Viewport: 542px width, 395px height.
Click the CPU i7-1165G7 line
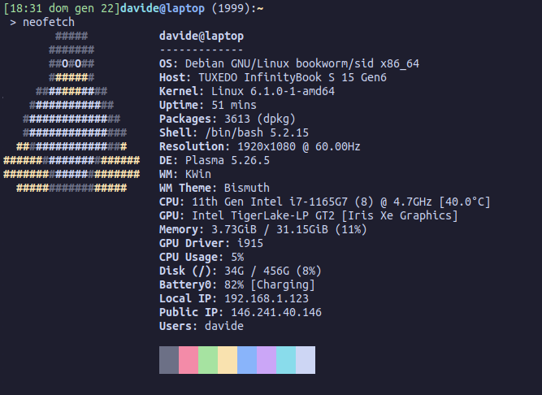tap(324, 202)
